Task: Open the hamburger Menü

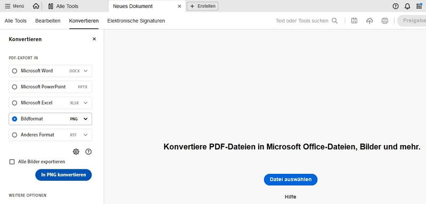Action: click(x=14, y=6)
